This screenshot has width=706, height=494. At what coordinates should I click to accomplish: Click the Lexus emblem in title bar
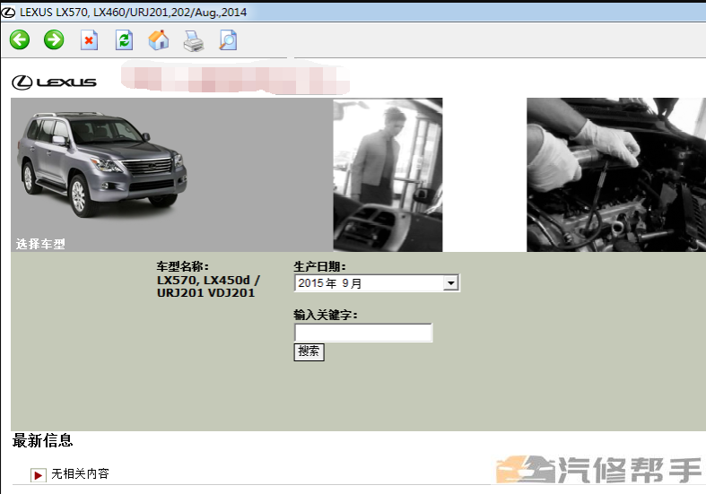click(x=8, y=13)
